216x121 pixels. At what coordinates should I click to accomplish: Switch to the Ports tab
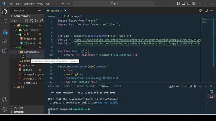coord(118,86)
